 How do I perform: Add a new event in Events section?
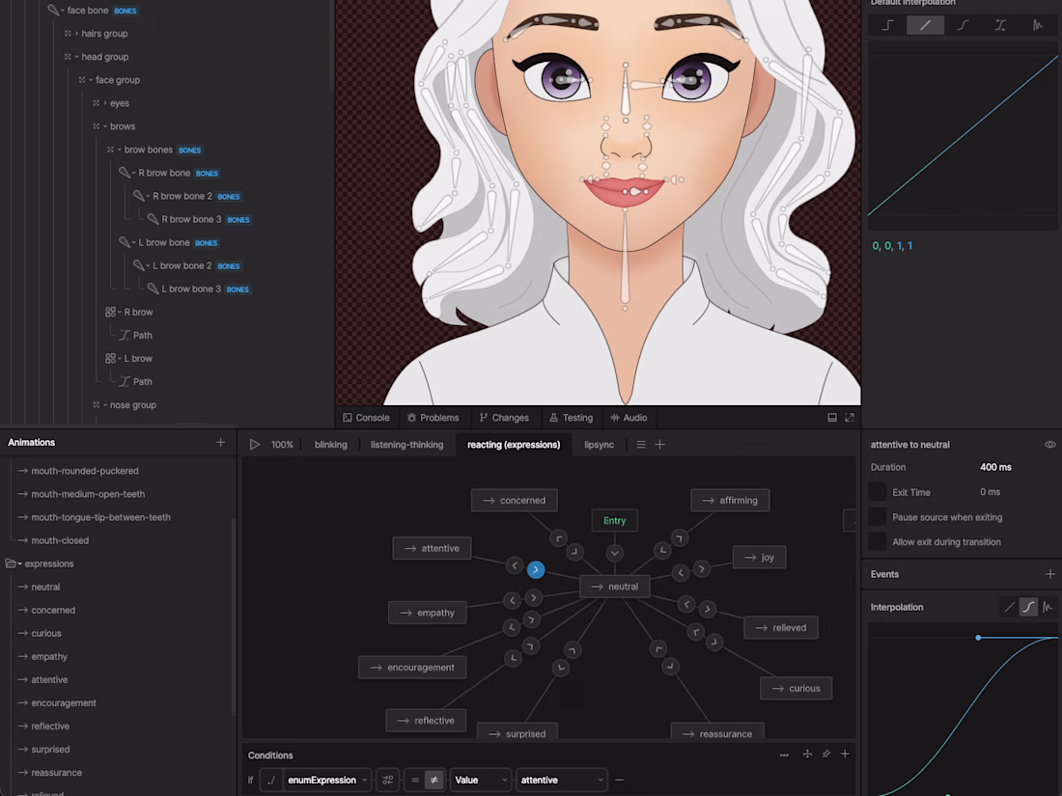coord(1049,574)
